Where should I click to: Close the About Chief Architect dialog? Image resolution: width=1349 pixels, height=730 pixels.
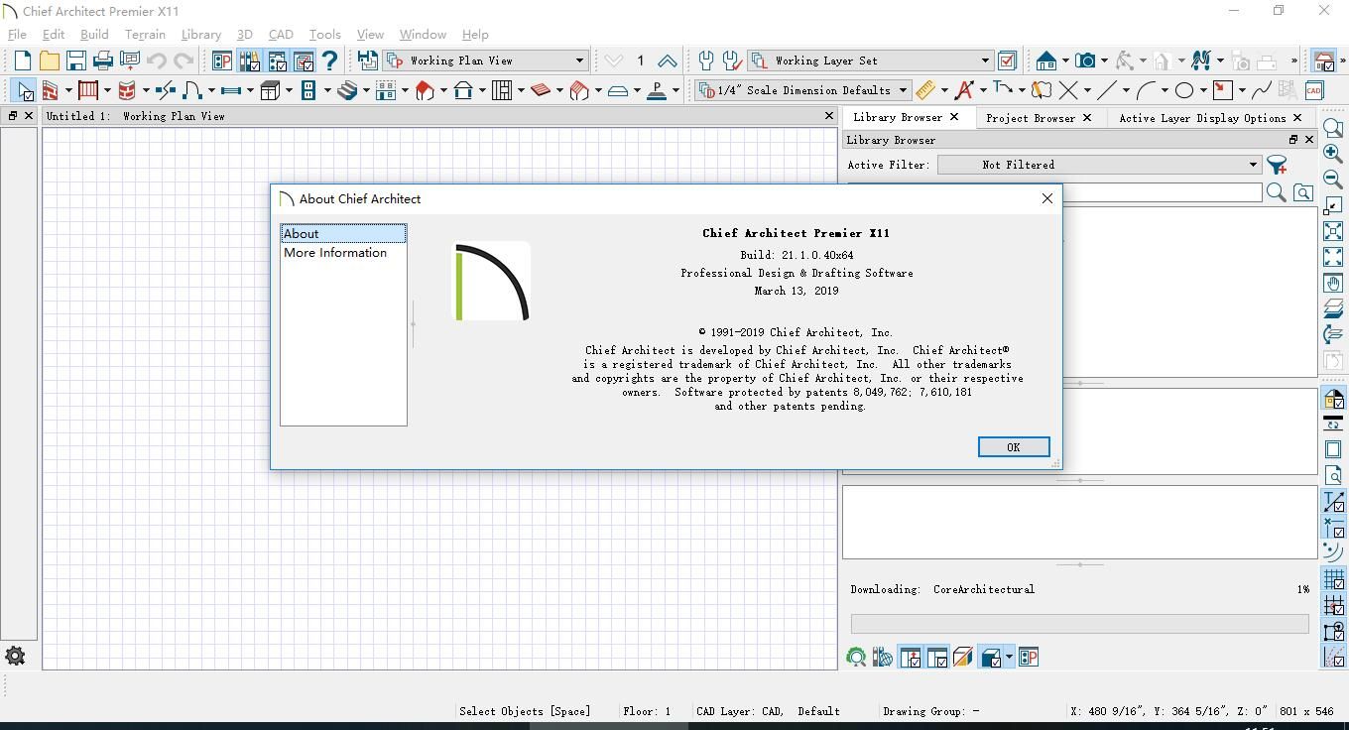point(1046,198)
